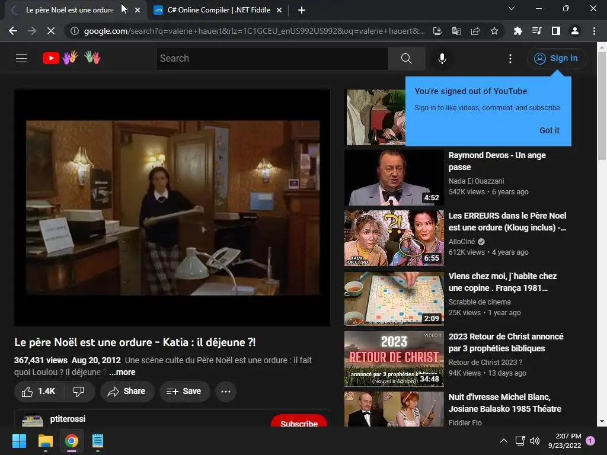Open Chrome three-dot menu
Screen dimensions: 607x455
(x=594, y=31)
